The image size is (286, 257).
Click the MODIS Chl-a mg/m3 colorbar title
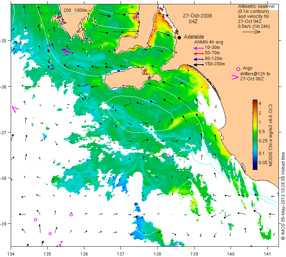(271, 135)
